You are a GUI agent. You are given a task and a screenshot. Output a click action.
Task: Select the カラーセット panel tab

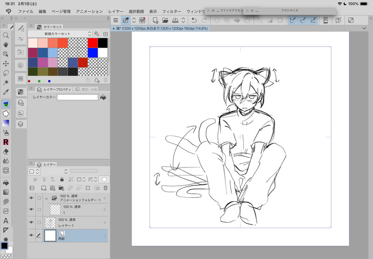(x=49, y=27)
